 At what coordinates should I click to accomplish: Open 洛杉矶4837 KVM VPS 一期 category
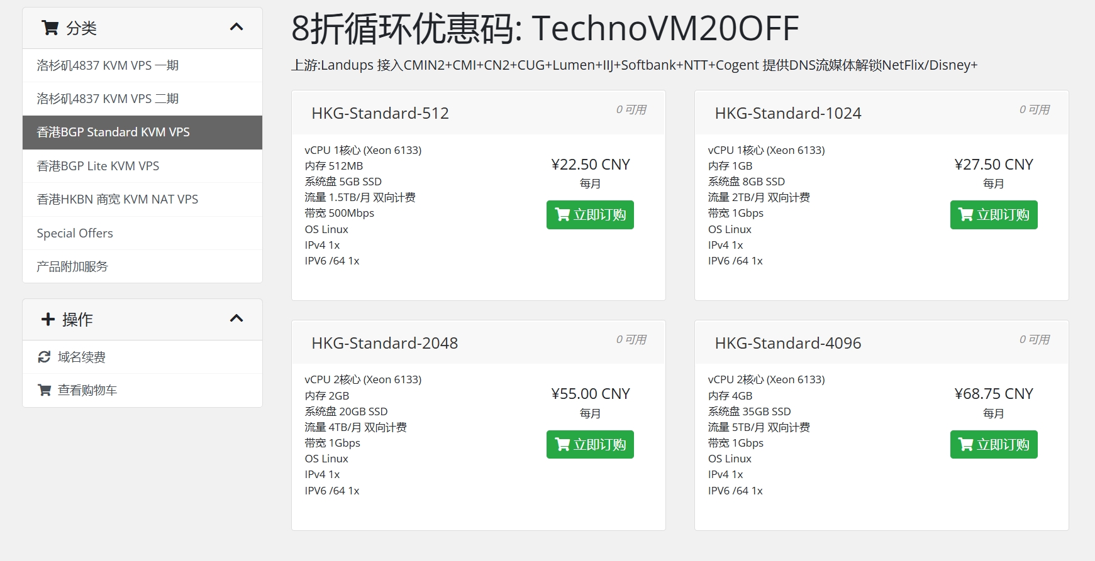[108, 65]
